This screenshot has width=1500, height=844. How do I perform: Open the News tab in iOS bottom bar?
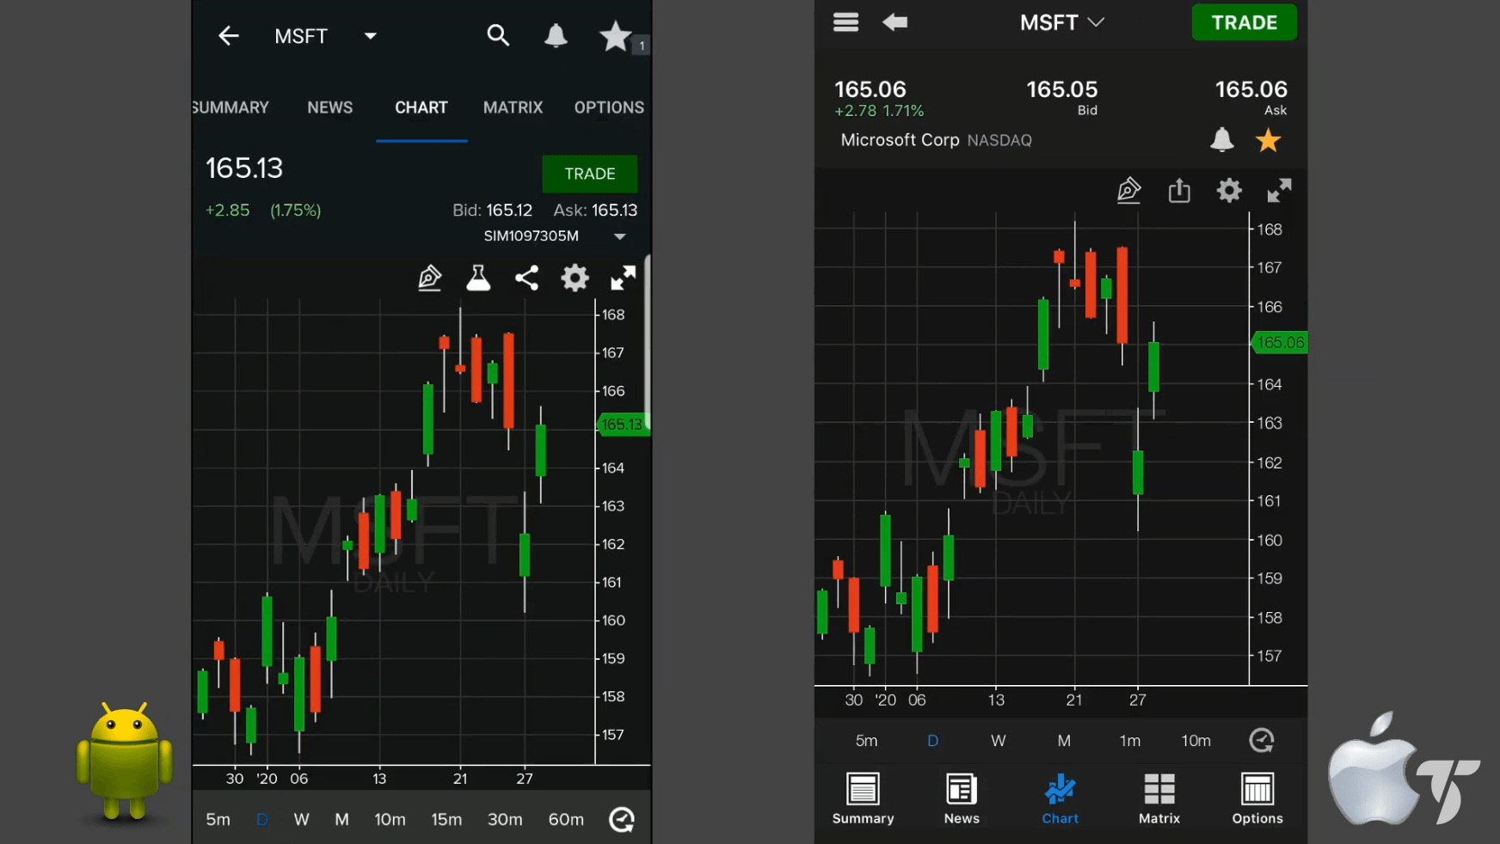tap(961, 798)
